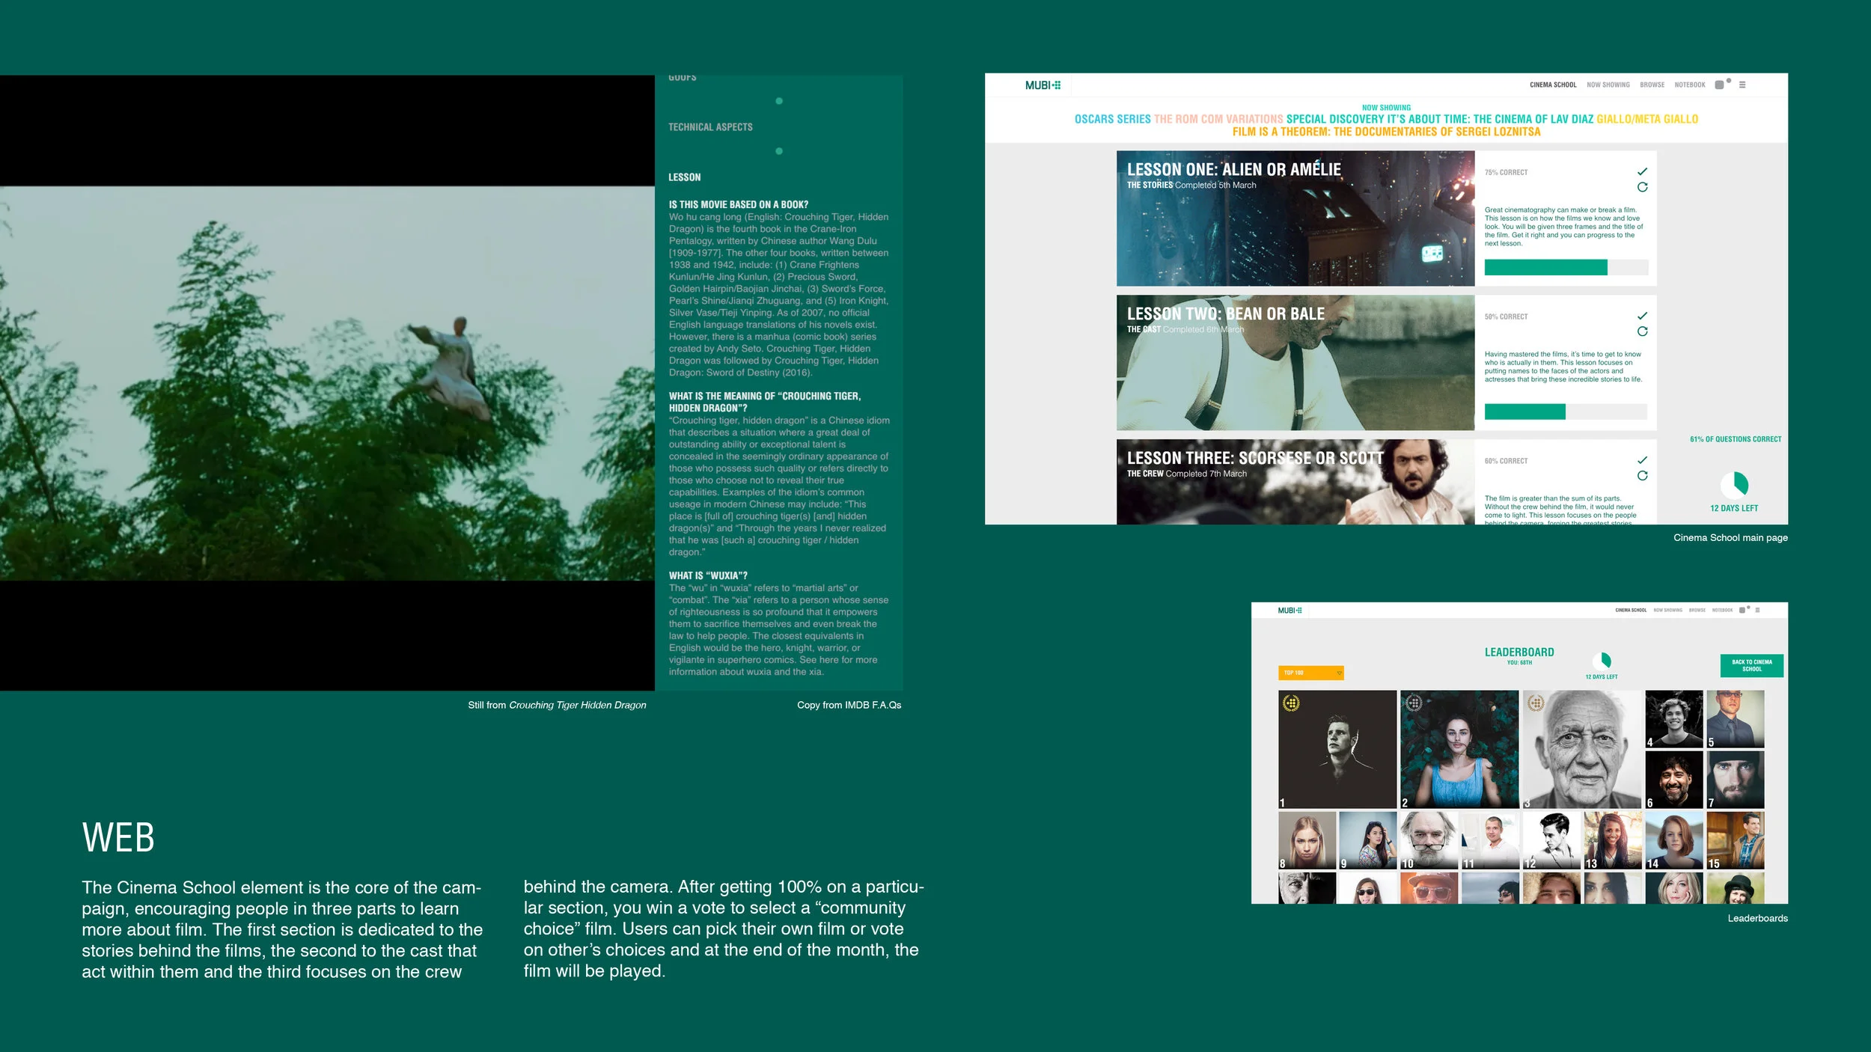
Task: Click the MUBI logo on Leaderboard page
Action: [x=1289, y=611]
